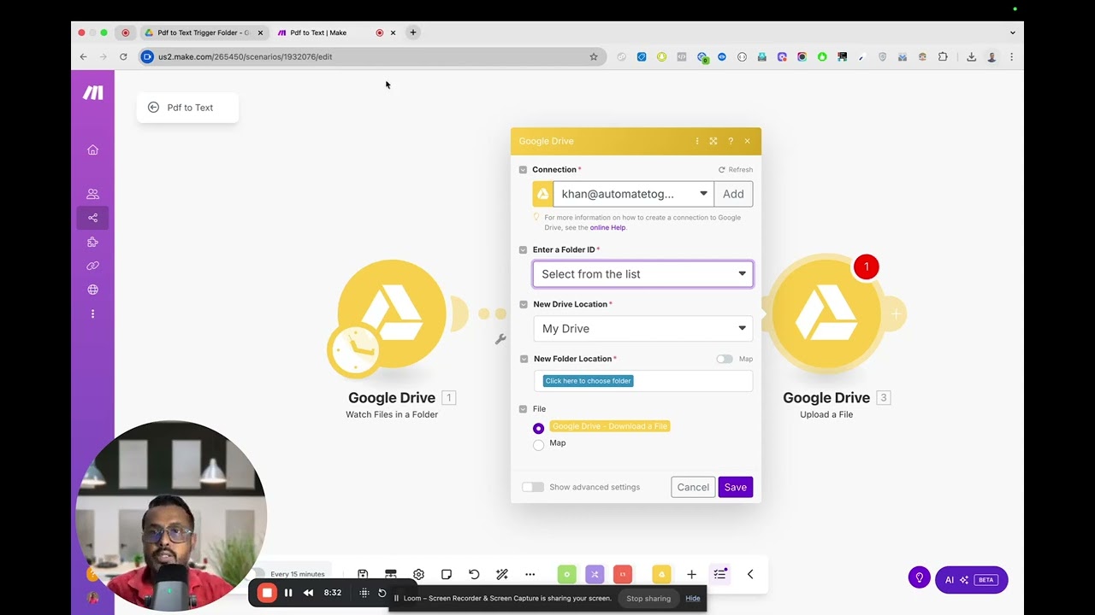
Task: Open the Google Drive Upload a File module
Action: pos(826,313)
